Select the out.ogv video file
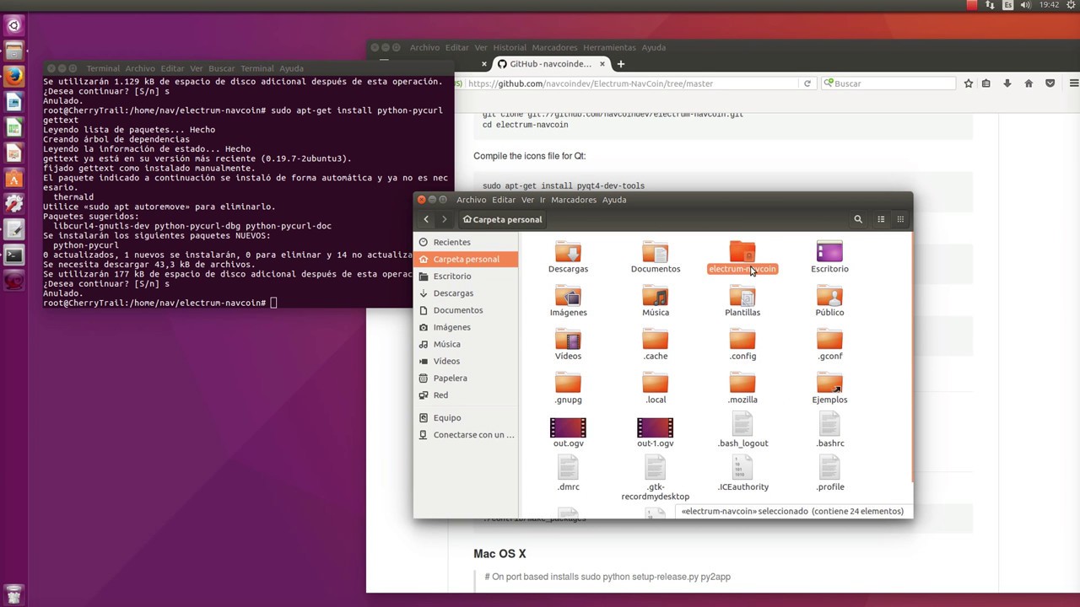Viewport: 1080px width, 607px height. coord(568,432)
